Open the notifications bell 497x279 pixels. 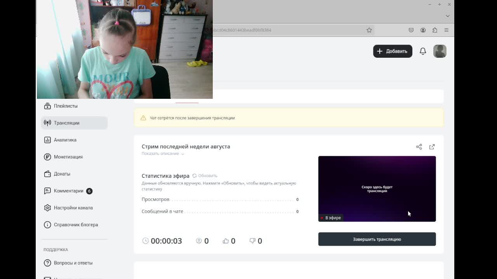point(423,51)
